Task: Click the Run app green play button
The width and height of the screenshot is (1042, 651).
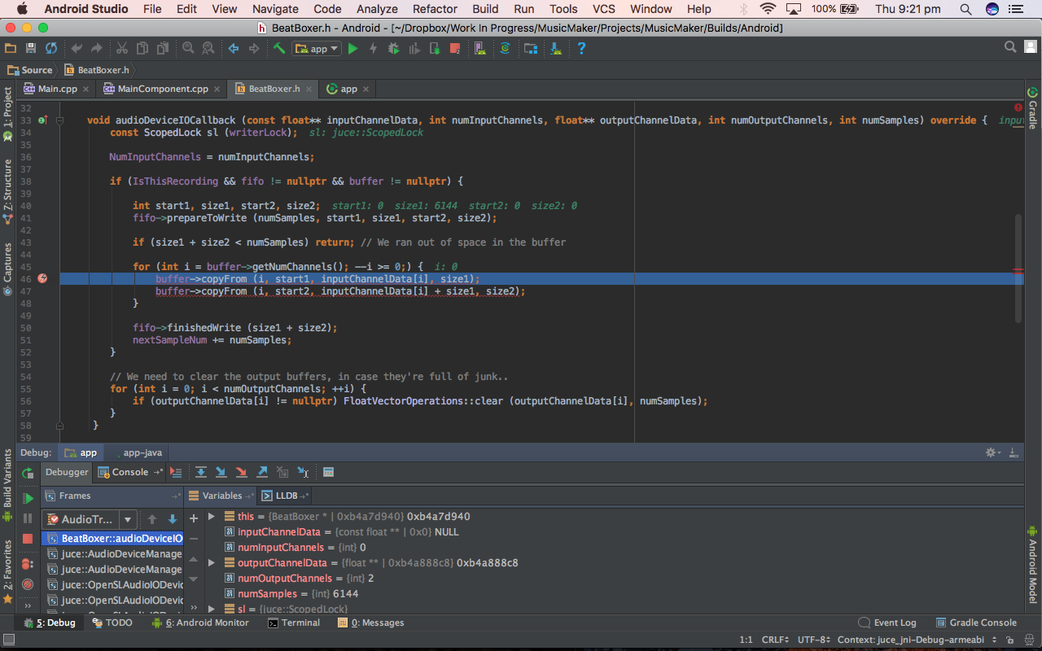Action: 352,49
